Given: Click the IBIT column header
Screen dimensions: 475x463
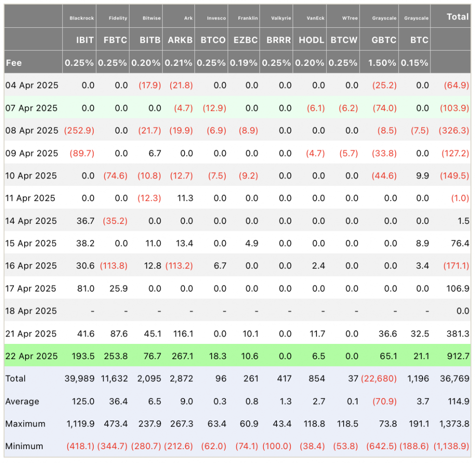Looking at the screenshot, I should 85,40.
